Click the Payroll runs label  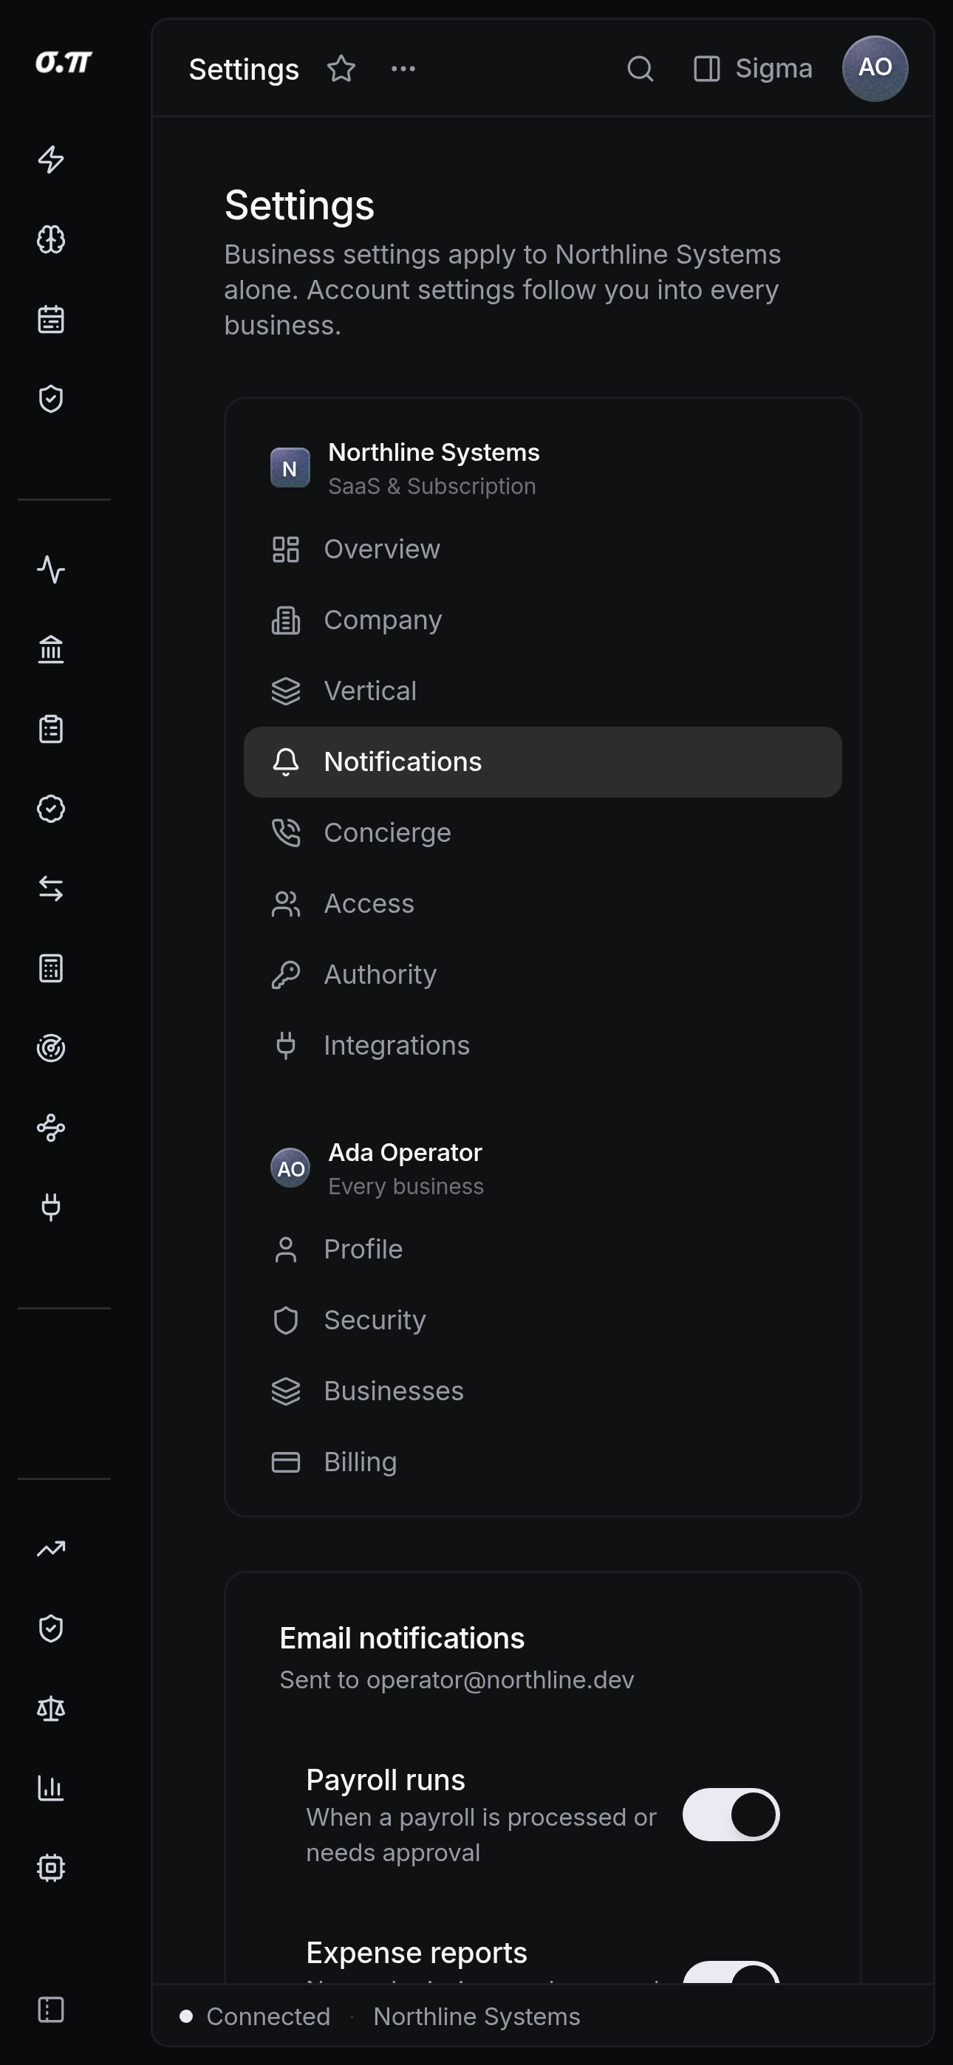[x=386, y=1780]
